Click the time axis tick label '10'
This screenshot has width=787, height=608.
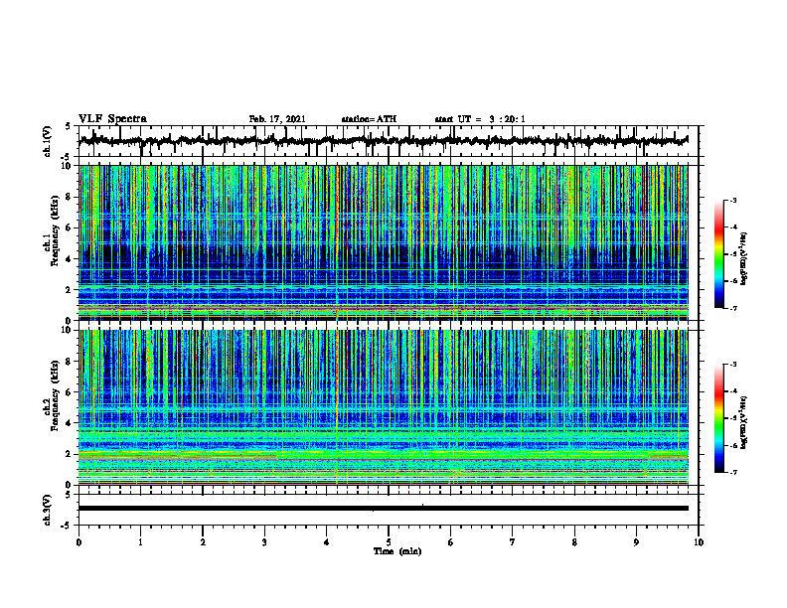[699, 542]
